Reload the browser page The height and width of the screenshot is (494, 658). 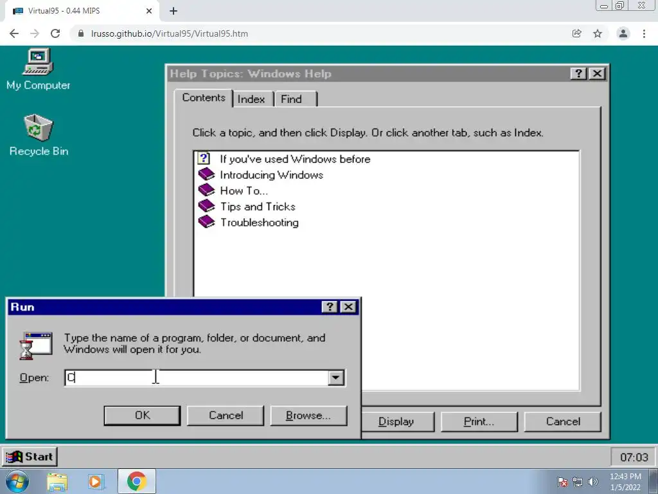55,33
